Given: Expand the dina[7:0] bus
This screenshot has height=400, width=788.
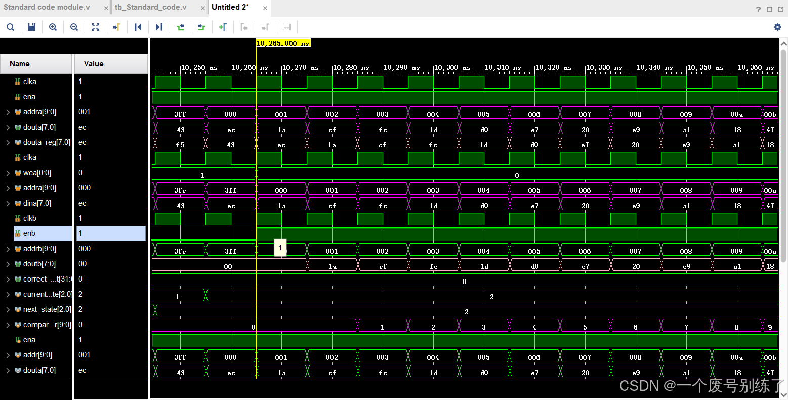Looking at the screenshot, I should [x=8, y=203].
